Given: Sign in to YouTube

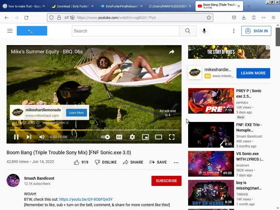Looking at the screenshot, I should (256, 31).
